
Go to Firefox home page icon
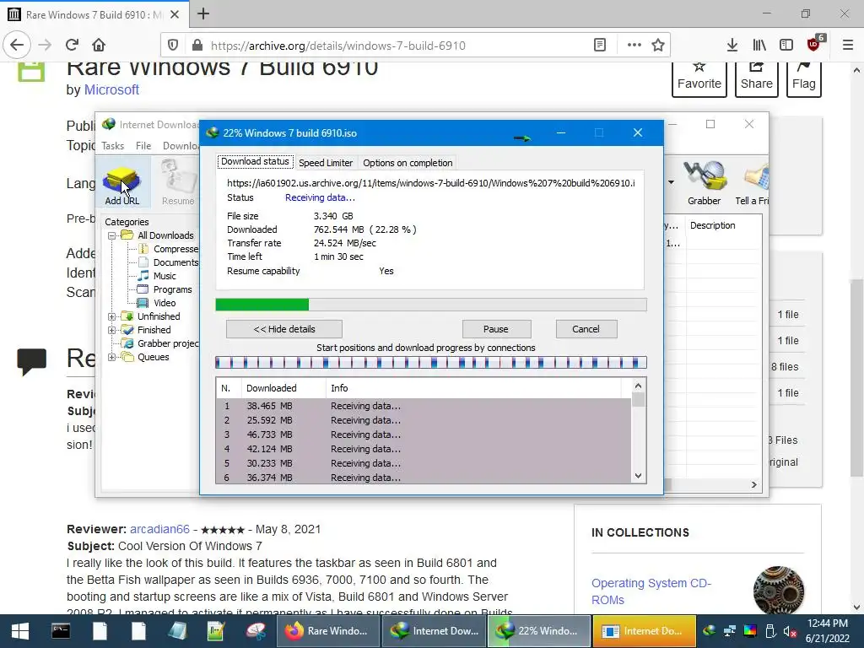click(x=99, y=45)
